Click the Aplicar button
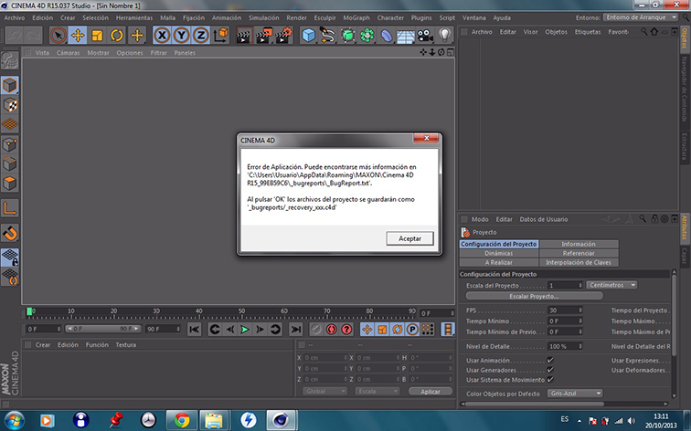This screenshot has width=691, height=431. click(x=431, y=392)
